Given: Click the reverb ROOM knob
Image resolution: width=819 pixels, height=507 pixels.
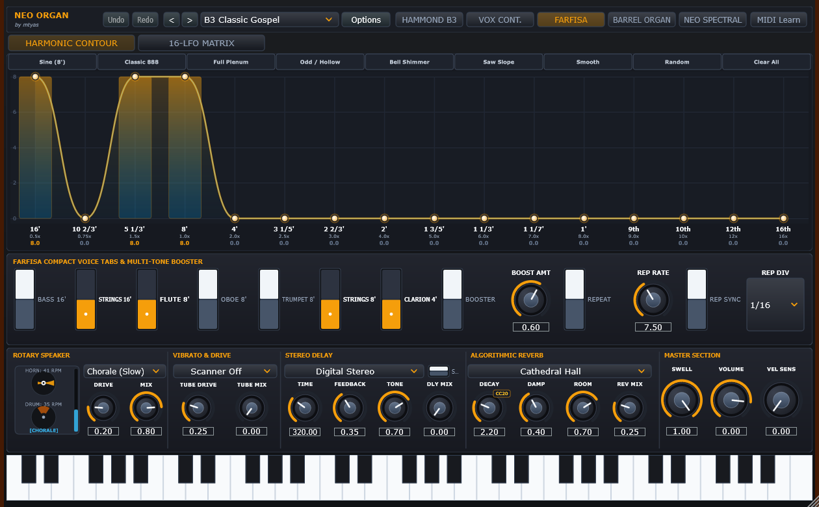Looking at the screenshot, I should (583, 408).
